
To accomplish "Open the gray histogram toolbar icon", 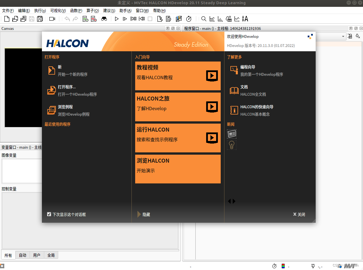I will (x=212, y=19).
